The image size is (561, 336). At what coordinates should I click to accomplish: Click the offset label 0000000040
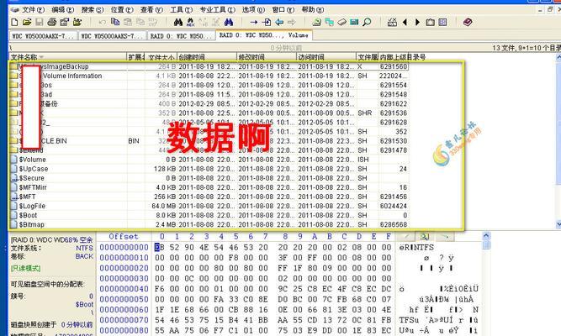(124, 289)
